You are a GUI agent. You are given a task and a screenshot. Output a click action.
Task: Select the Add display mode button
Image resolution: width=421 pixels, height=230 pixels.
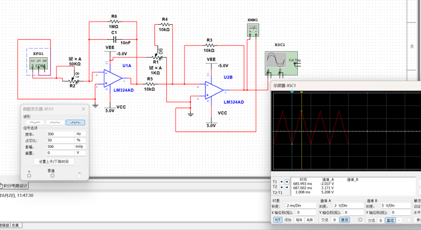(288, 220)
